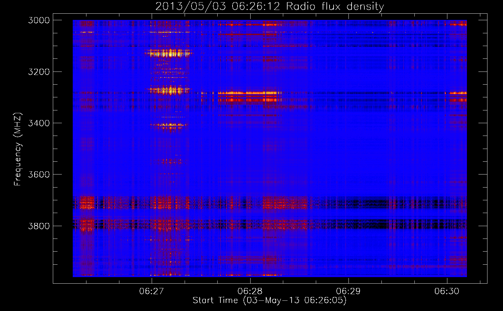Click the 'Start Time (03-May-13 06:26:05)' axis title

point(270,300)
